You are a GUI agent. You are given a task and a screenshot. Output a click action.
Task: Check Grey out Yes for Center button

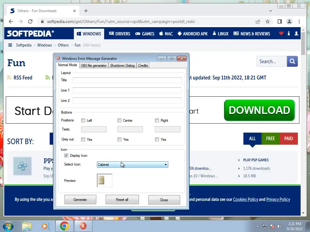click(x=119, y=140)
